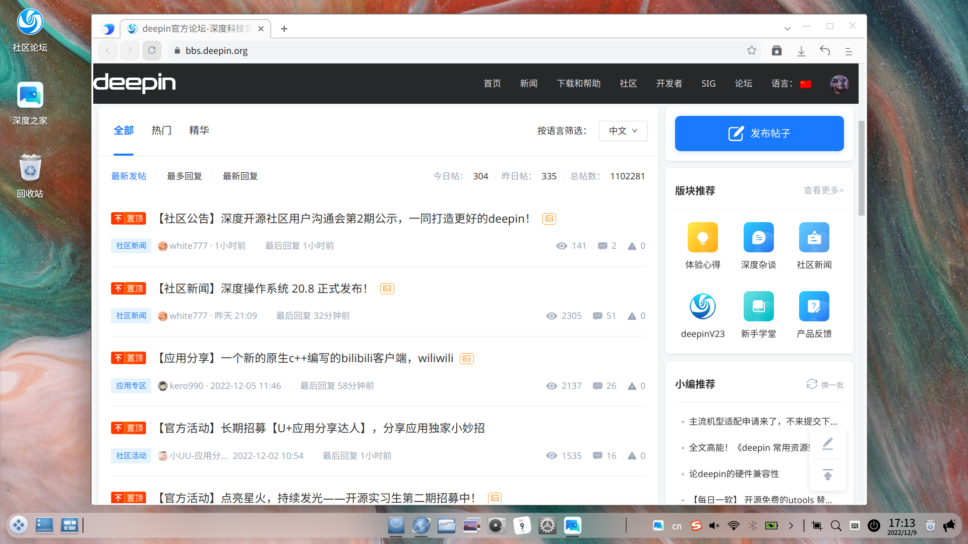
Task: Open the browser hamburger menu
Action: 849,51
